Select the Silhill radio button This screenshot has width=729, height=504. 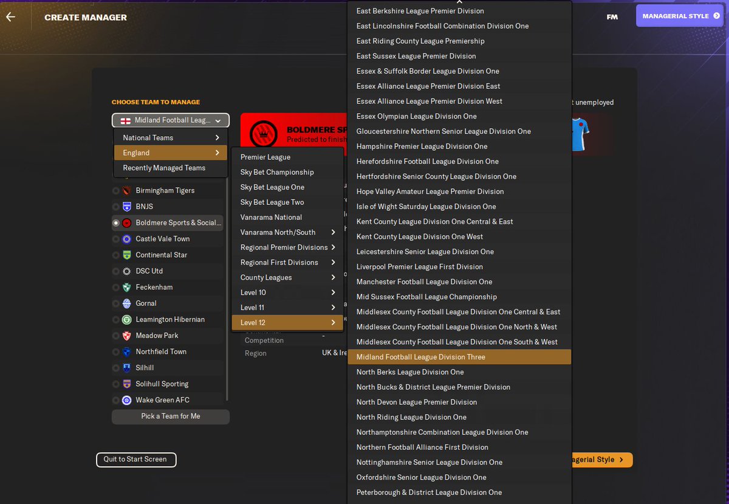(115, 368)
